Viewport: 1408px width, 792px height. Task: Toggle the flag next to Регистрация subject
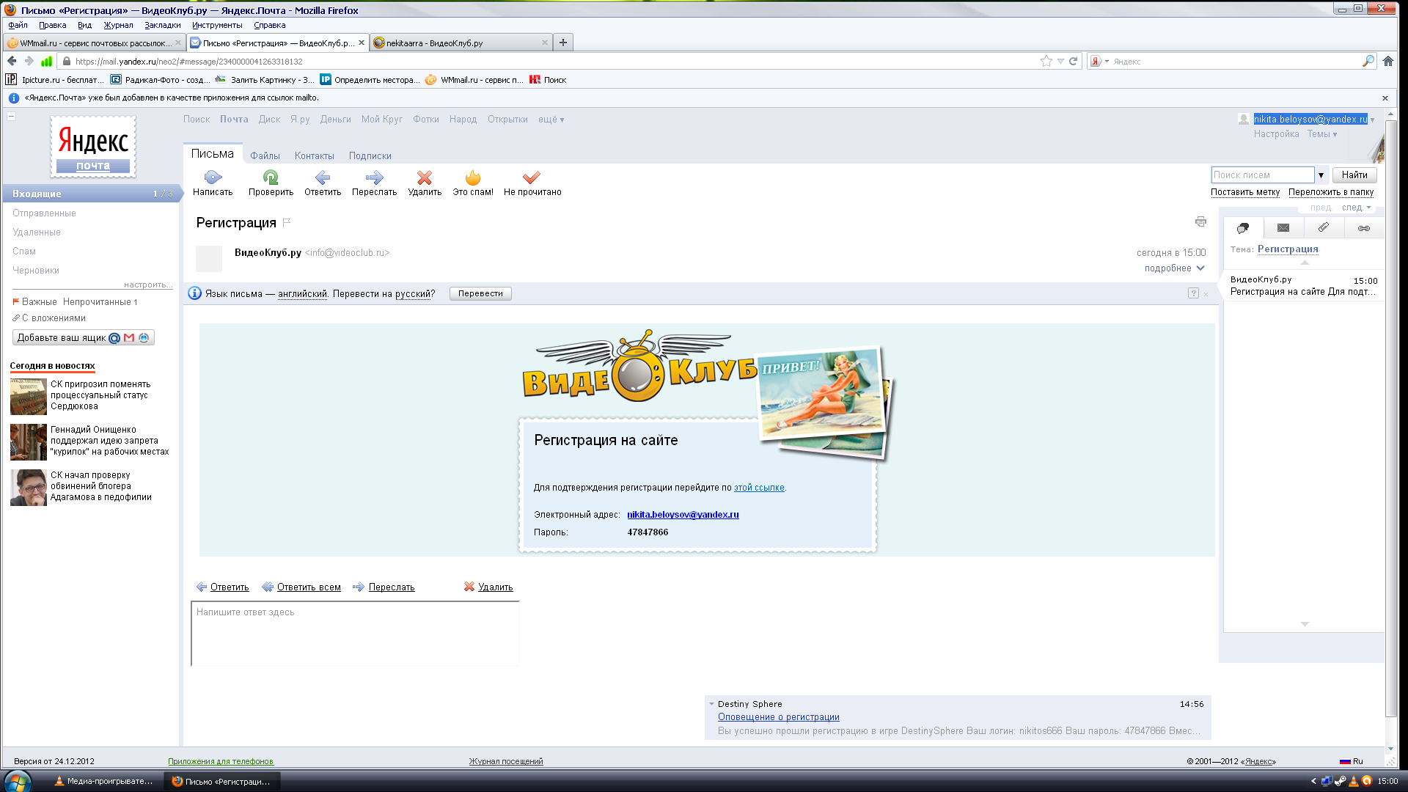coord(287,222)
